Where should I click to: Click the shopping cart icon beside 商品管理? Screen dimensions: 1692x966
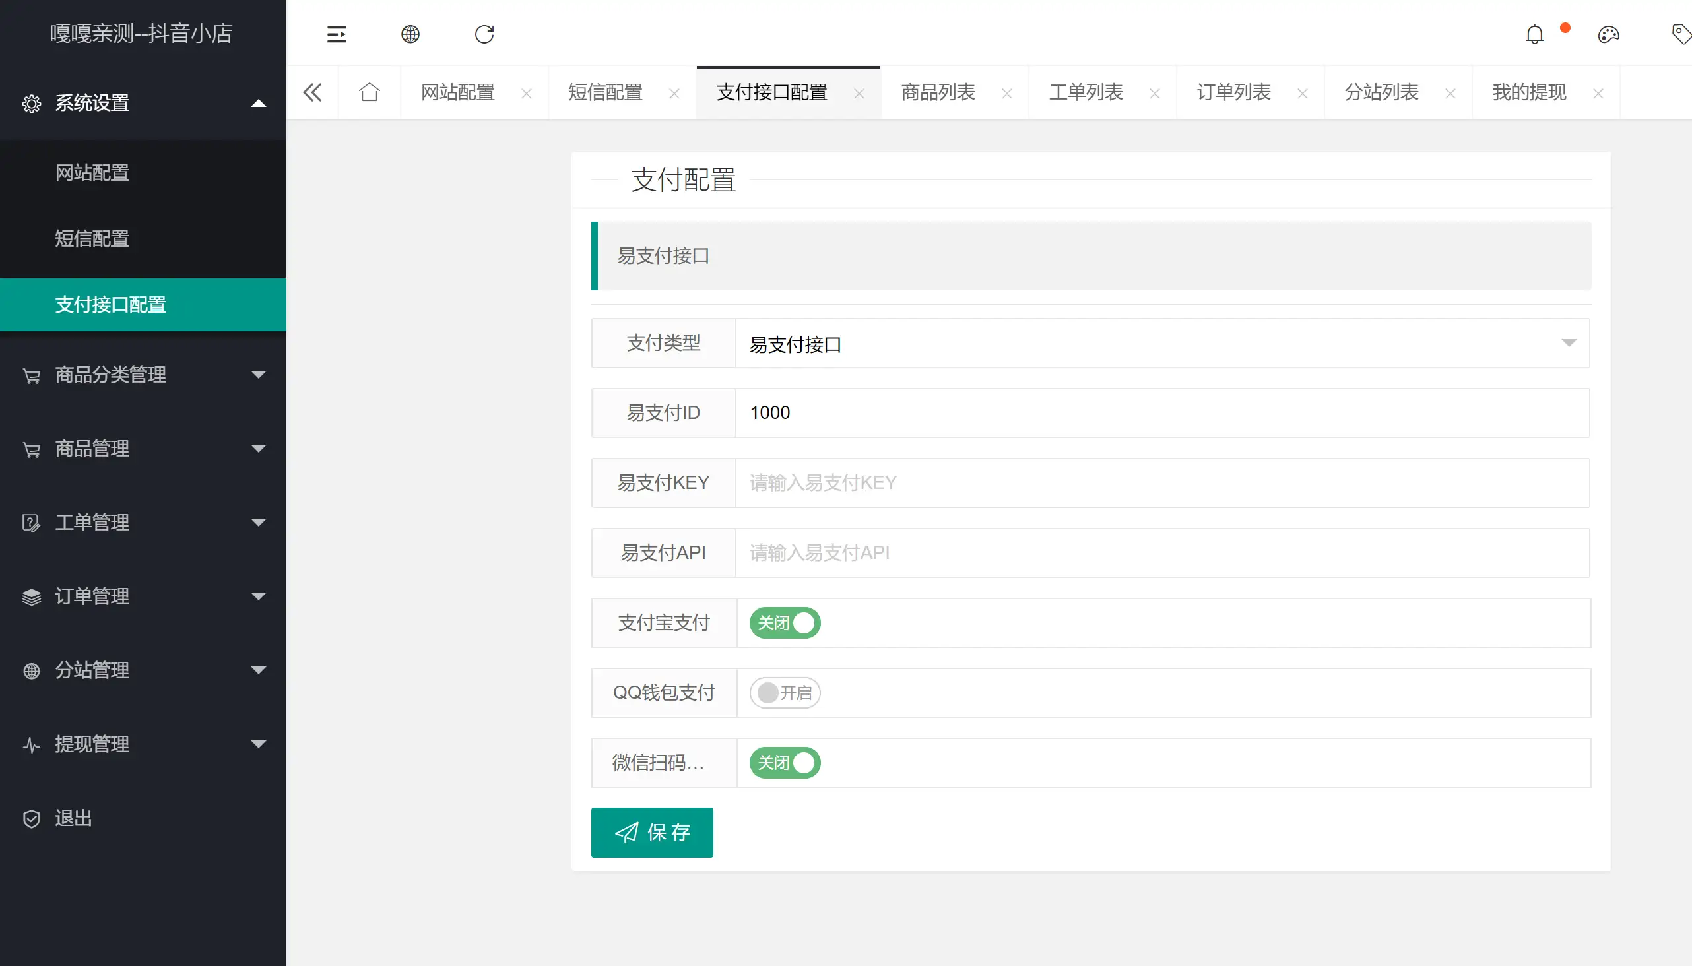[31, 449]
